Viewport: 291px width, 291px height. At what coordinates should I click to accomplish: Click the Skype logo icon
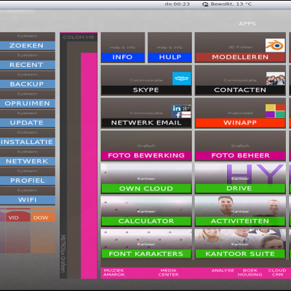(182, 79)
